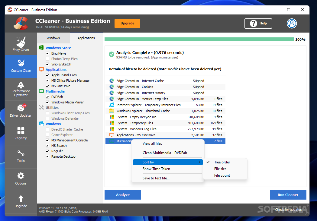The image size is (317, 221).
Task: Collapse the Applications category heading
Action: (56, 70)
